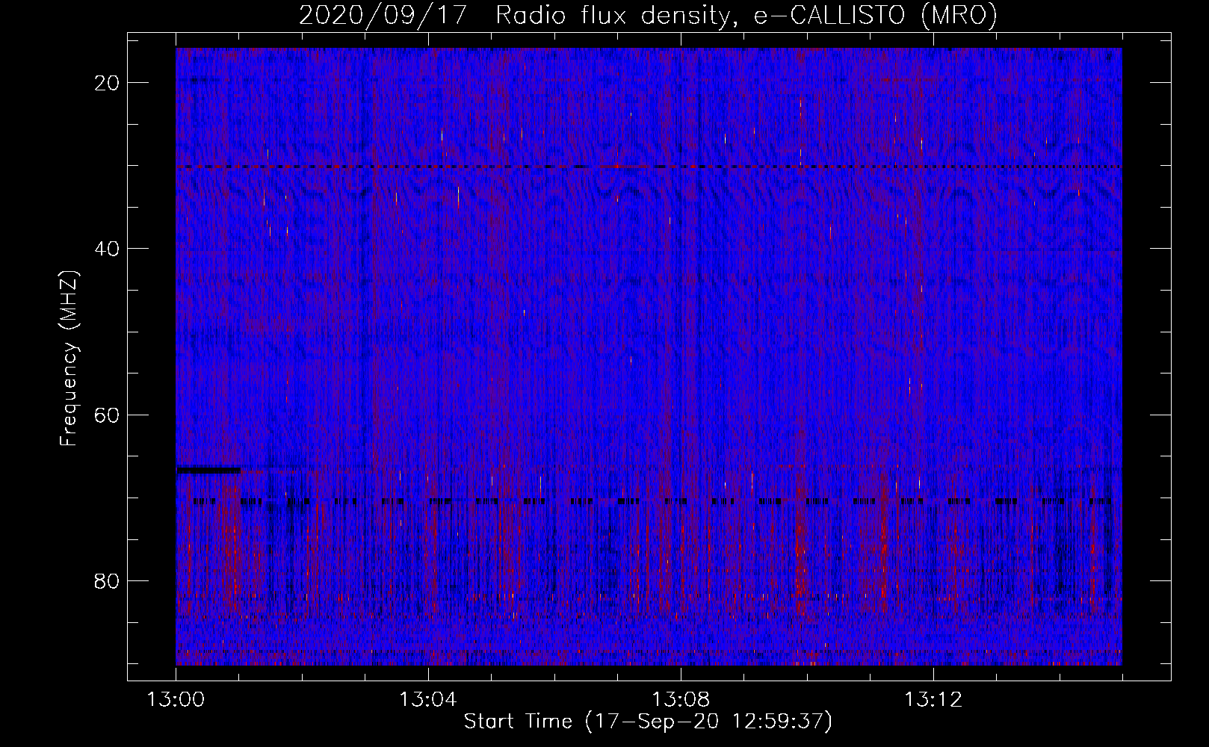Click the x-axis time label 13:08

point(681,700)
